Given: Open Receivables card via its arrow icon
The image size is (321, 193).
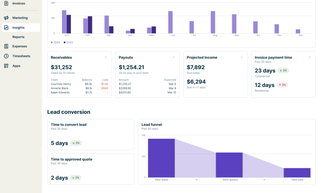Looking at the screenshot, I should (105, 57).
